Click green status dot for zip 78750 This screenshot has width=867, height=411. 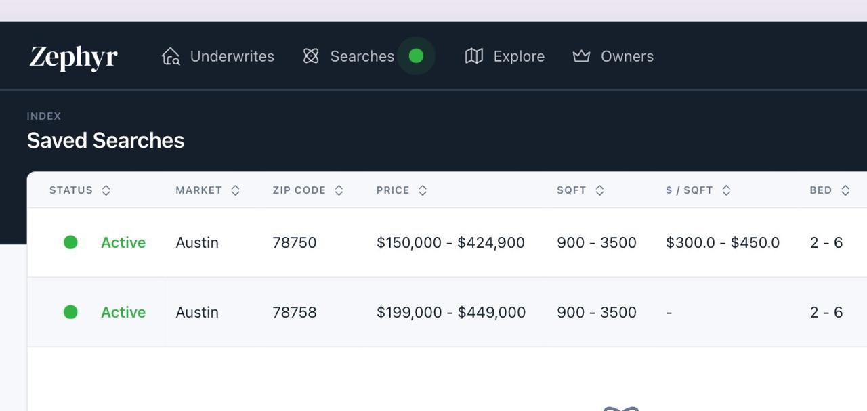70,242
